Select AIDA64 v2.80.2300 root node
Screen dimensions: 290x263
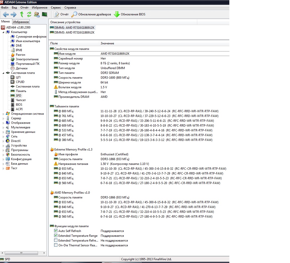[x=18, y=27]
